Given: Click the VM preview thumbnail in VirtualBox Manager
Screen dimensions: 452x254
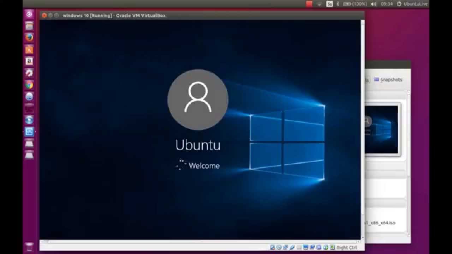Looking at the screenshot, I should tap(382, 129).
